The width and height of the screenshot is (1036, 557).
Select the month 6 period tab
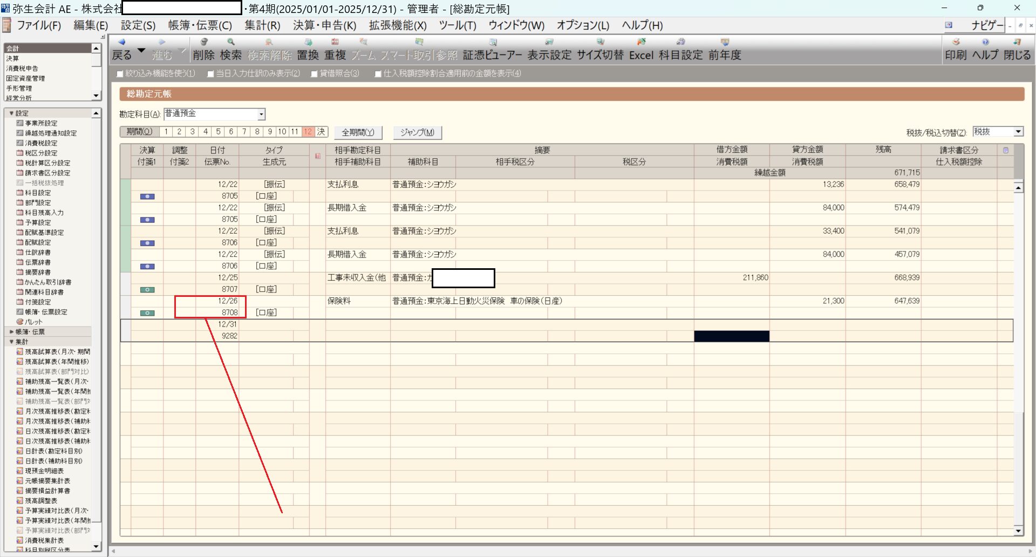pos(231,132)
